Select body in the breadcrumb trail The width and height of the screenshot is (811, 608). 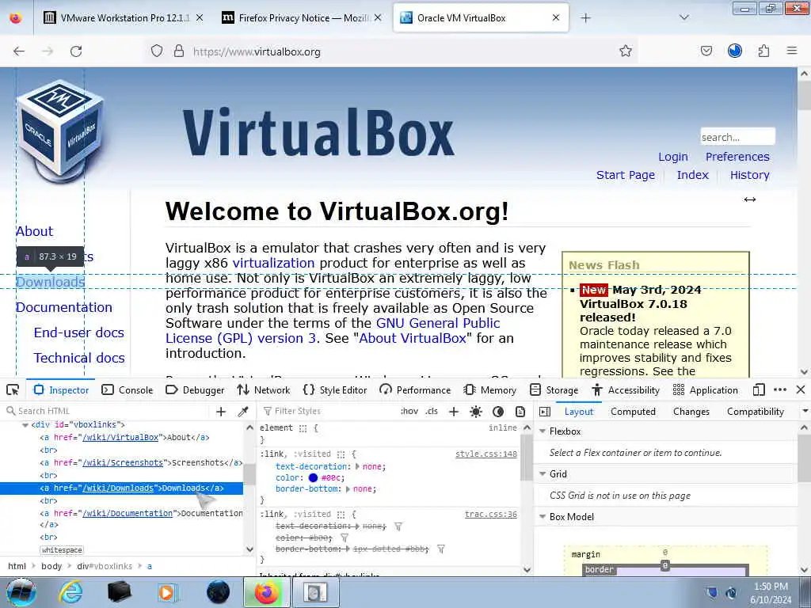(x=51, y=566)
